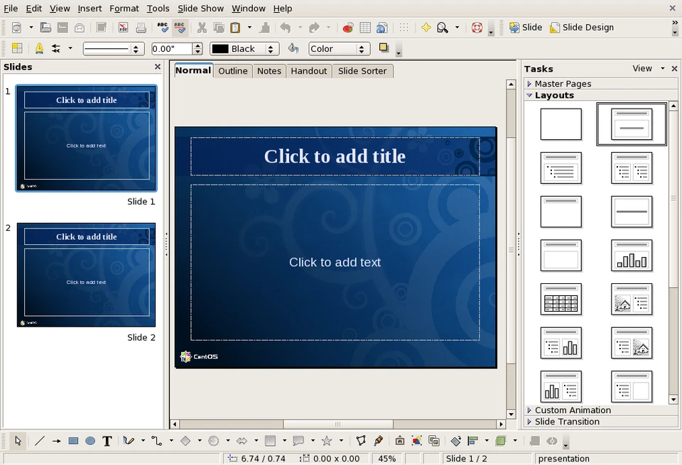The width and height of the screenshot is (682, 465).
Task: Click the Slide Design button
Action: pyautogui.click(x=581, y=28)
